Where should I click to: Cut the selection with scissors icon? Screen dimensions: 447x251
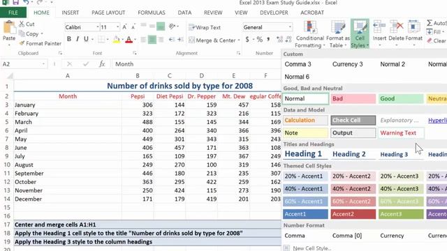coord(22,24)
